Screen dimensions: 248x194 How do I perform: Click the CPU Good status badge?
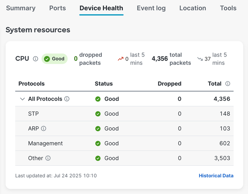(54, 59)
